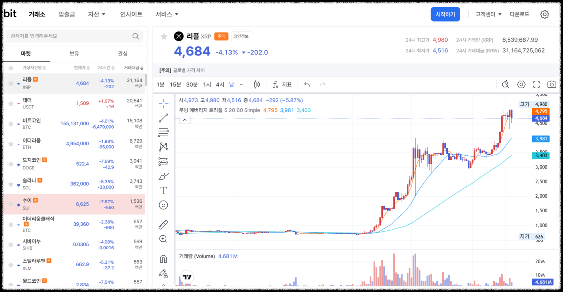Expand the 고객센터 dropdown
563x292 pixels.
(488, 14)
